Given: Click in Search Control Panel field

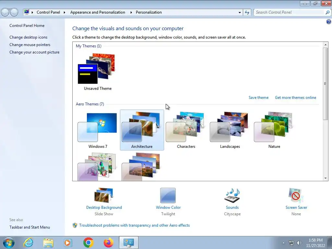Looking at the screenshot, I should pos(289,12).
